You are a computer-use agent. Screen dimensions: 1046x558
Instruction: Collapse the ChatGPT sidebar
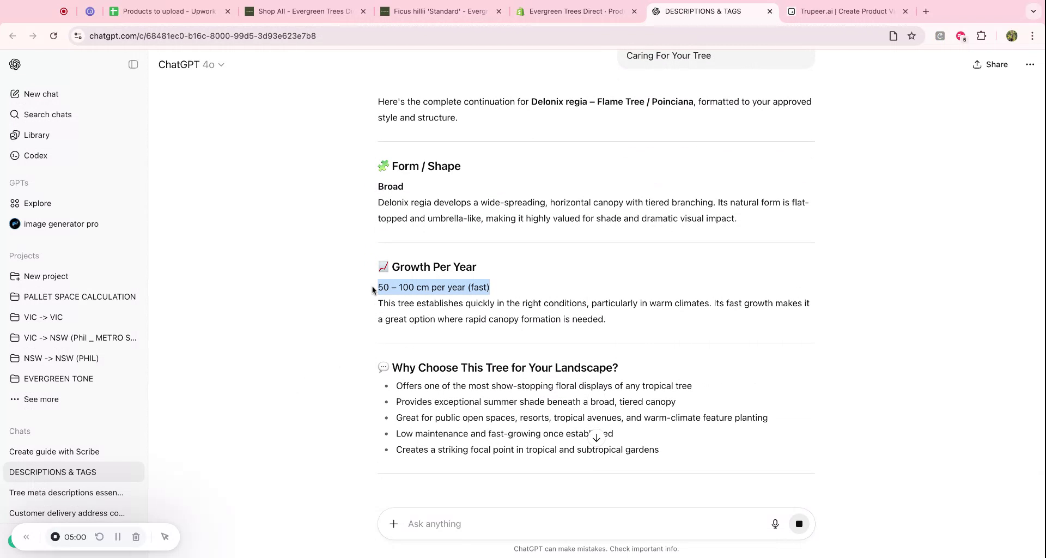pyautogui.click(x=133, y=64)
